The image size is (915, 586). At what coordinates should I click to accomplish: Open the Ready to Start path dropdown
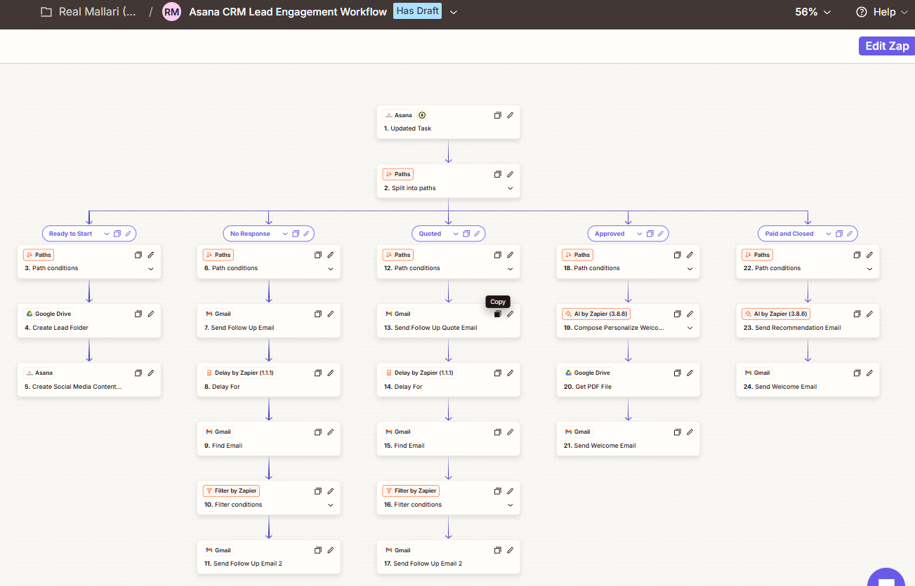107,234
